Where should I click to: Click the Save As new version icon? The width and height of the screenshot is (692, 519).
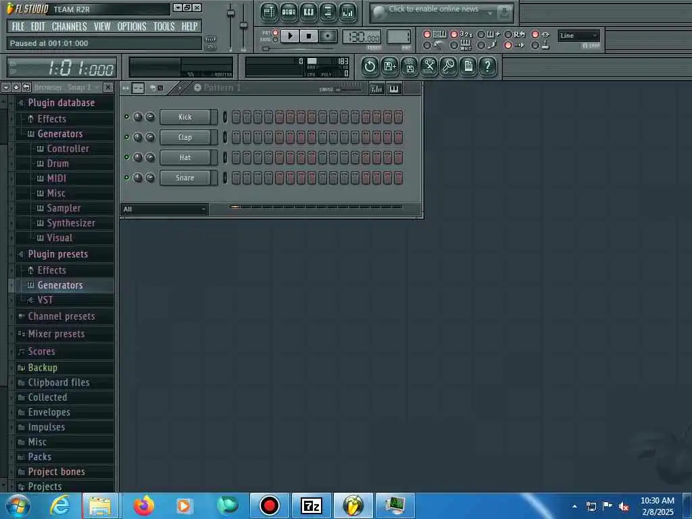pos(390,67)
